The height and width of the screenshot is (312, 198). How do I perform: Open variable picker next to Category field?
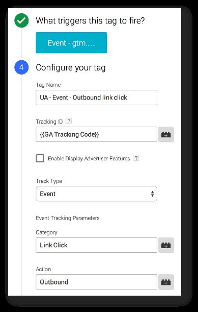tap(166, 245)
